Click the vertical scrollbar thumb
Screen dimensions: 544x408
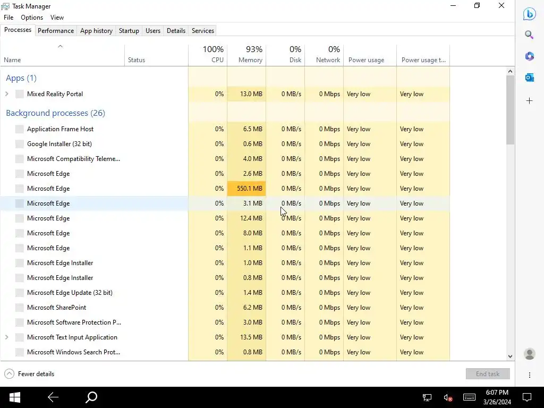(x=510, y=109)
